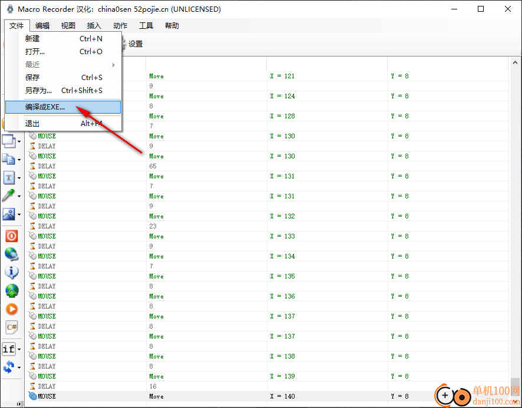This screenshot has height=408, width=522.
Task: Select cell 'X = 121'
Action: coord(282,76)
